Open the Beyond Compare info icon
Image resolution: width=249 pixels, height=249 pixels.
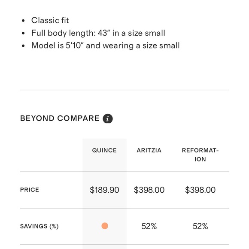coord(108,118)
